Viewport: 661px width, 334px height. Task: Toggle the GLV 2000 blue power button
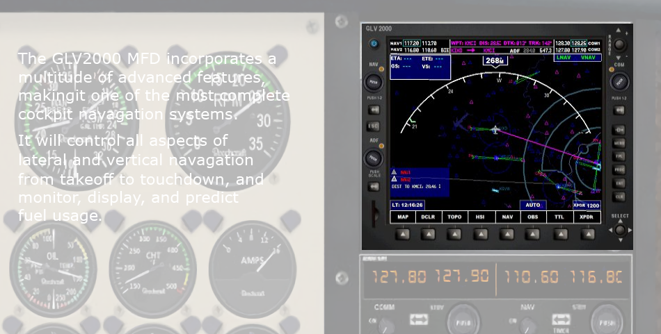pos(374,44)
